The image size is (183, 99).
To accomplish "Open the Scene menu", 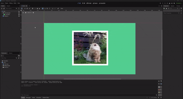I will click(x=2, y=3).
